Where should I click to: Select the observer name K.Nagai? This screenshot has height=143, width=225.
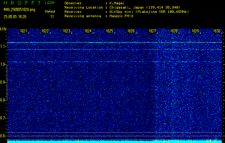pos(117,3)
